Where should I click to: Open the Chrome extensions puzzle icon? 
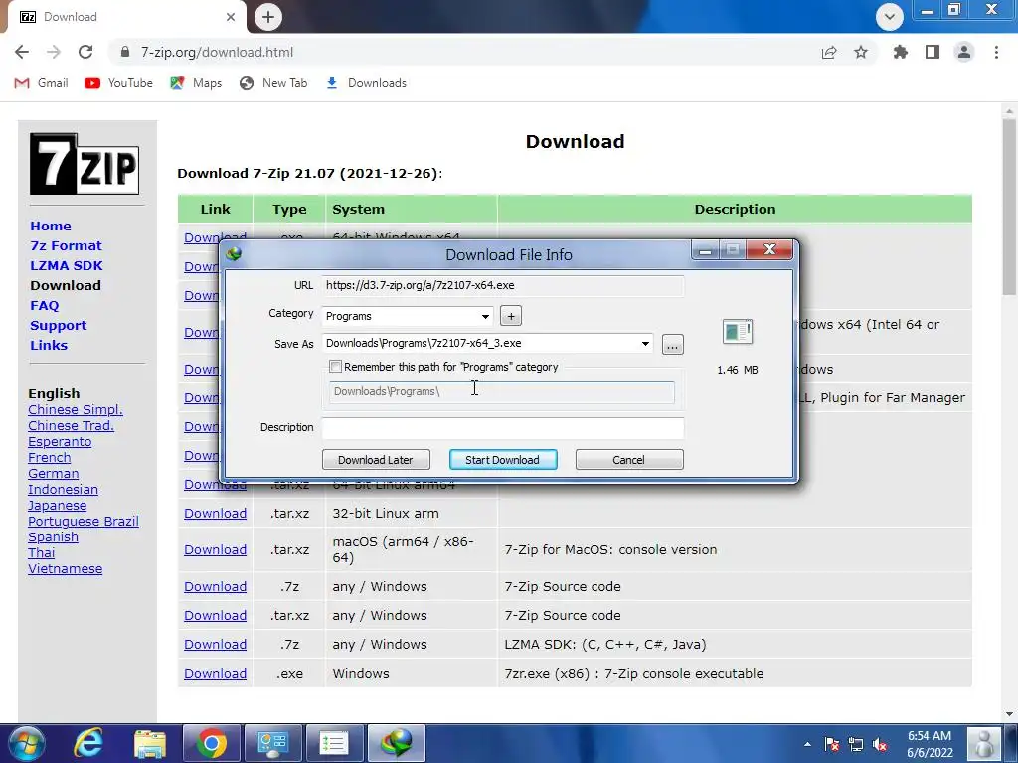pos(901,52)
